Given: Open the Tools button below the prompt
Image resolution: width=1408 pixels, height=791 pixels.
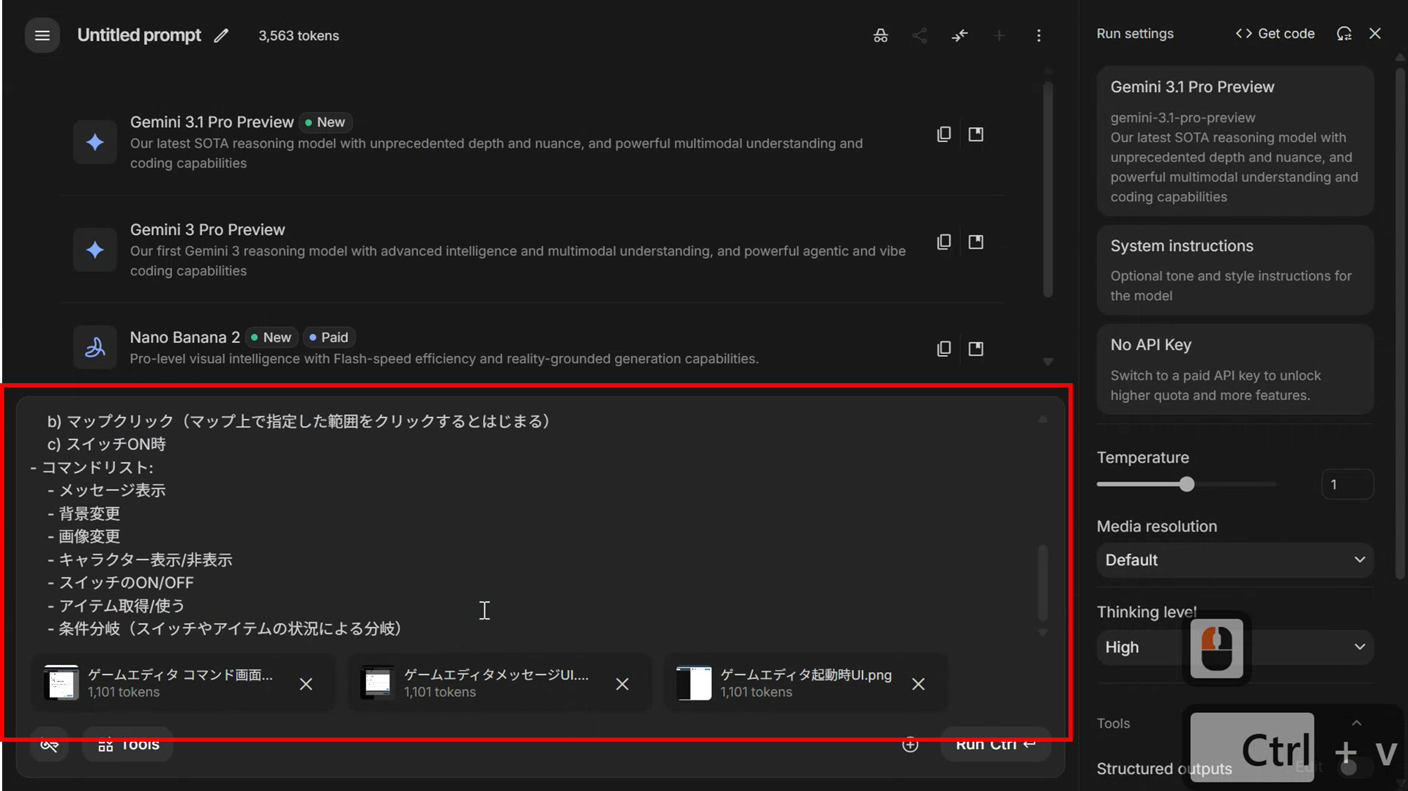Looking at the screenshot, I should coord(128,745).
